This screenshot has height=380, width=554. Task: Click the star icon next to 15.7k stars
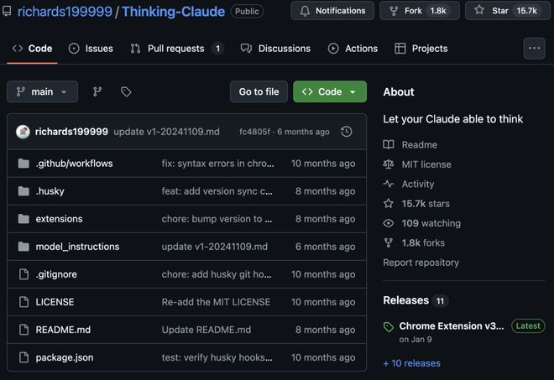point(389,203)
